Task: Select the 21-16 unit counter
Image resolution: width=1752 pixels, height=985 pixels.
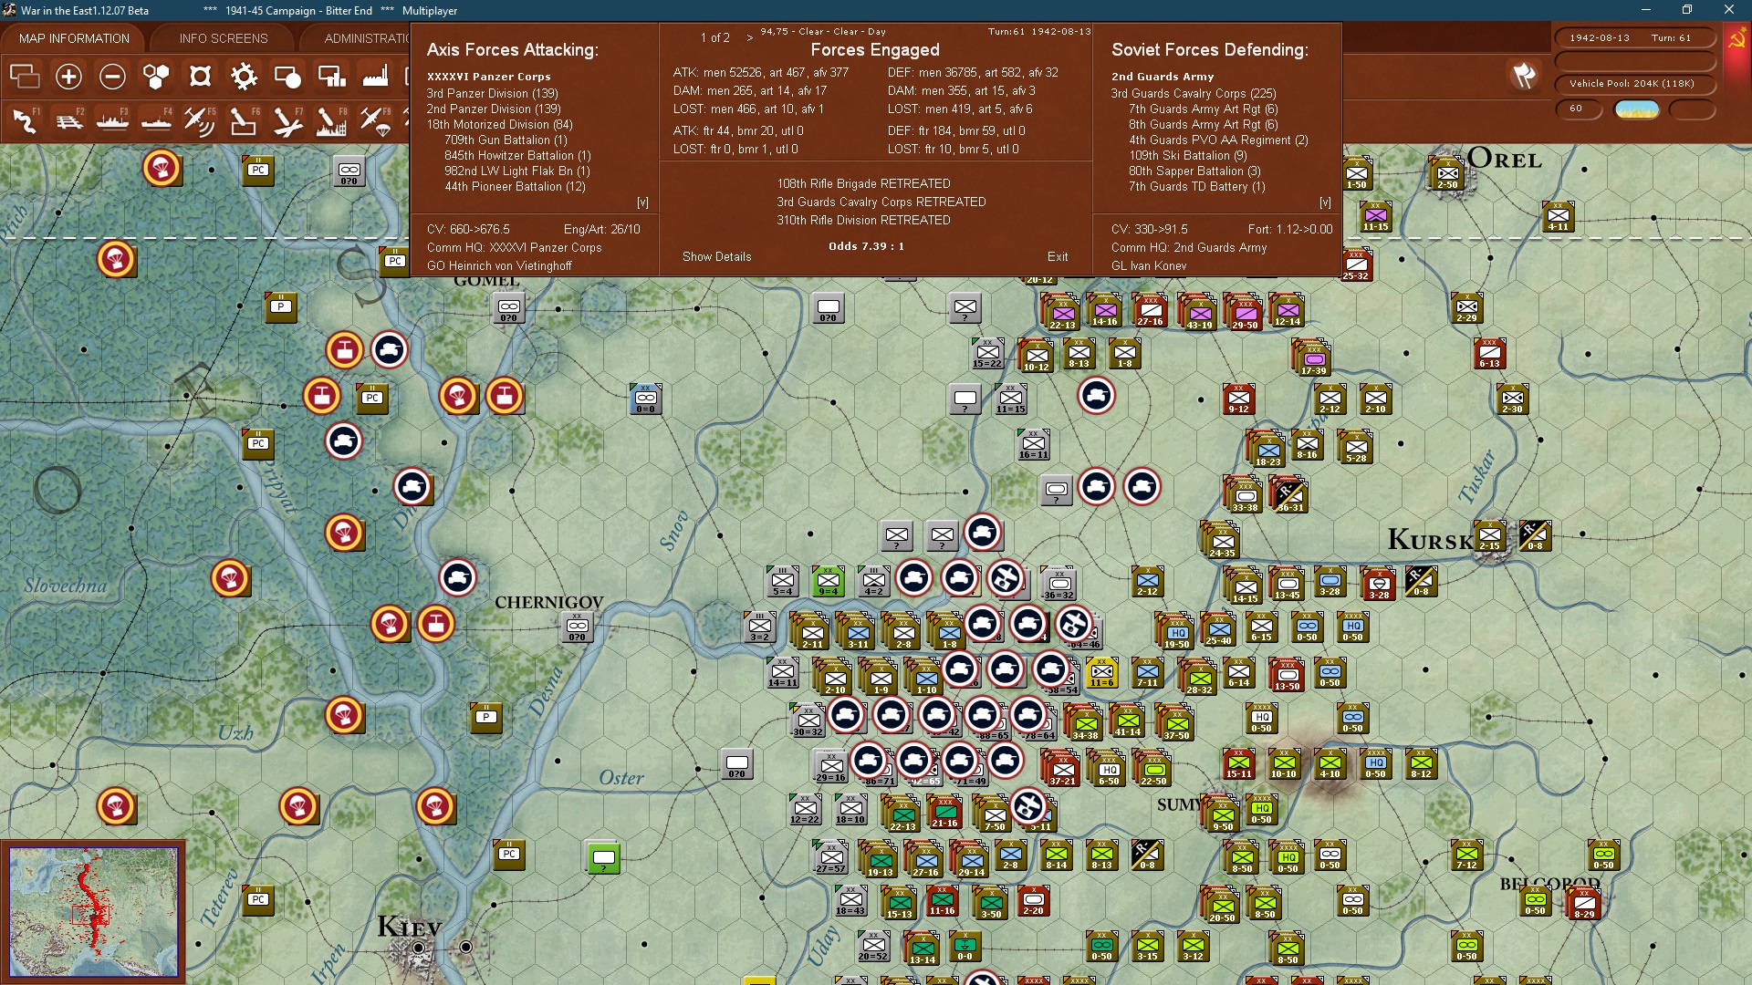Action: coord(944,812)
